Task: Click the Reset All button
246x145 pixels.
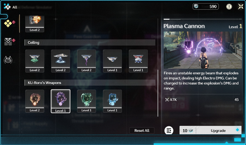Action: click(142, 130)
